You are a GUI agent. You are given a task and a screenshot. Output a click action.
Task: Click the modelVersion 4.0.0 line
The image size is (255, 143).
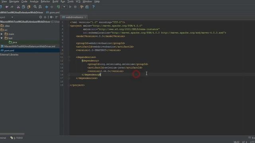pyautogui.click(x=100, y=36)
